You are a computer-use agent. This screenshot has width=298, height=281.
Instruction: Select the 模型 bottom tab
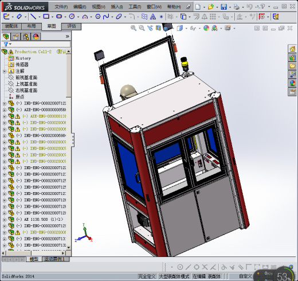pyautogui.click(x=34, y=259)
